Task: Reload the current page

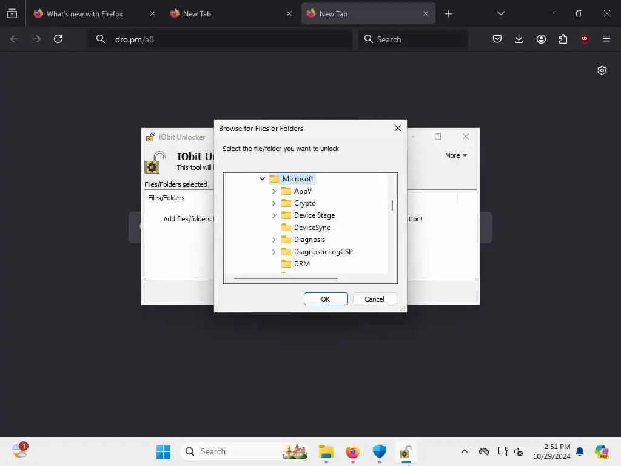Action: point(58,39)
